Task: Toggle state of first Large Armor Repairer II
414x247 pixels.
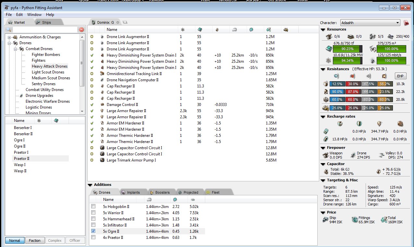Action: [92, 111]
